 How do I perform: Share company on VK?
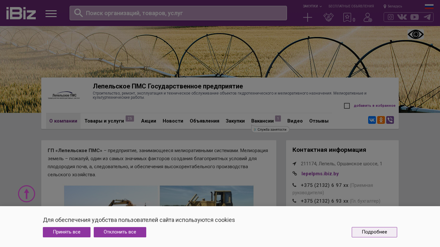coord(372,120)
